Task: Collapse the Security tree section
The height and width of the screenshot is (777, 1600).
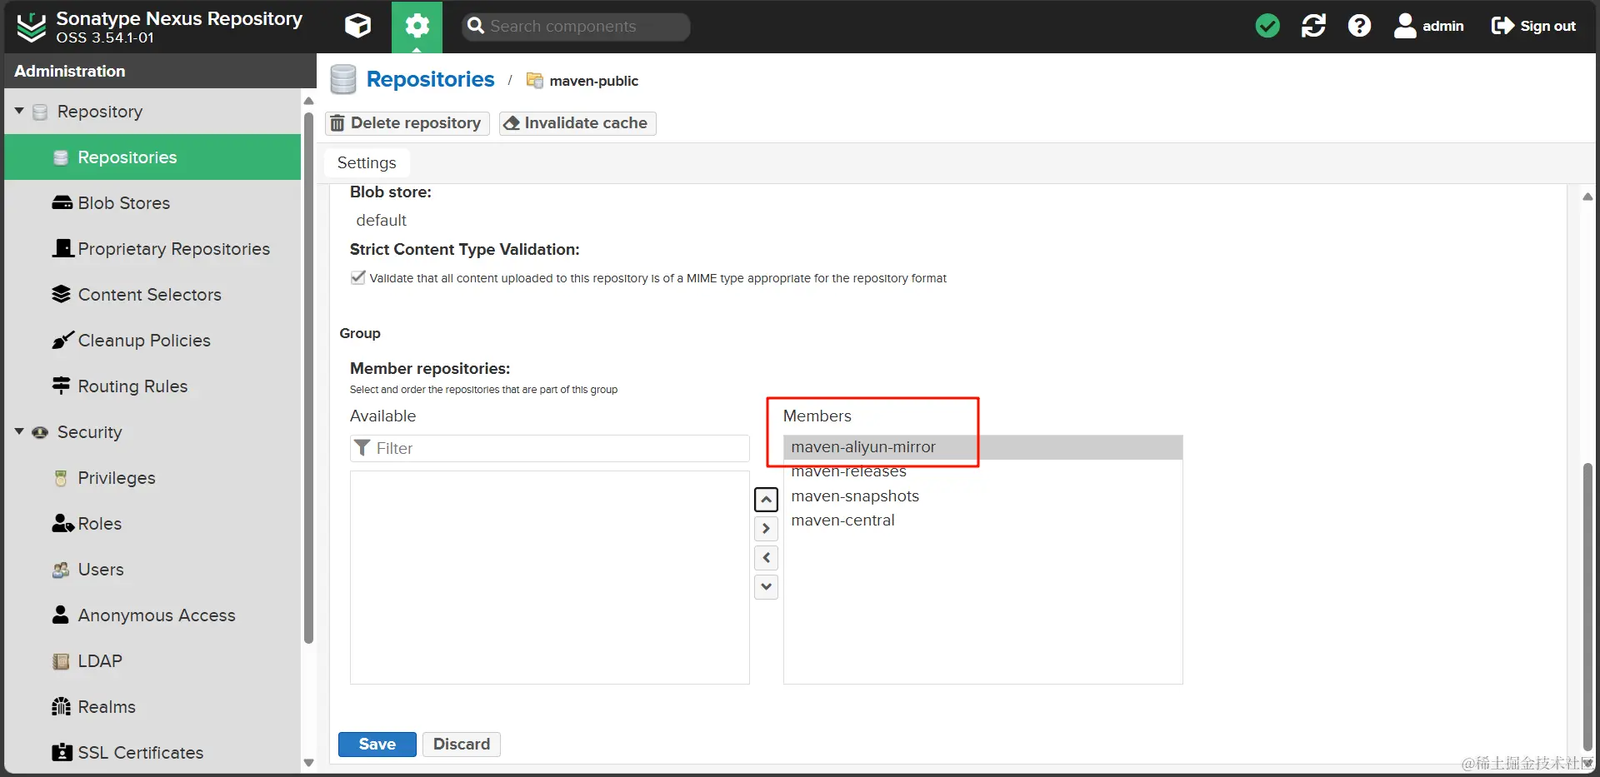Action: [19, 431]
